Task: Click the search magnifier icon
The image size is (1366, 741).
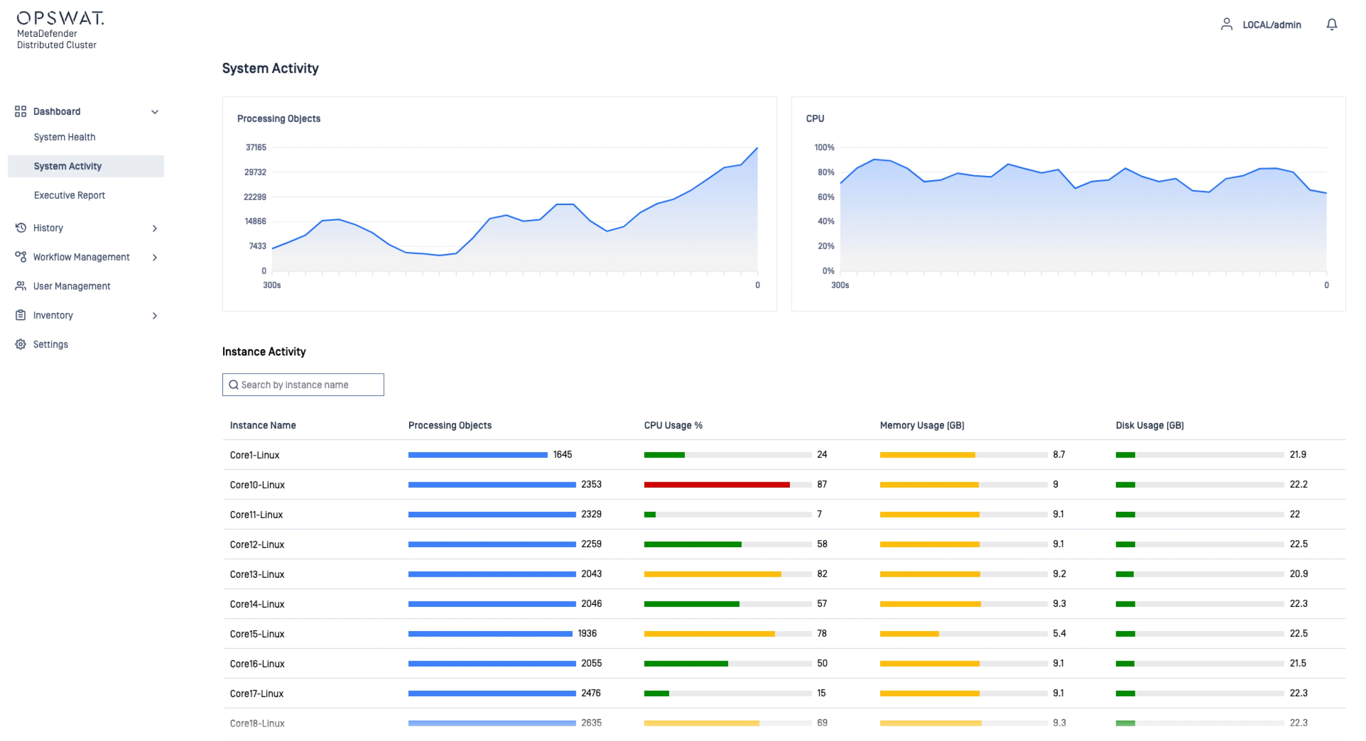Action: coord(233,385)
